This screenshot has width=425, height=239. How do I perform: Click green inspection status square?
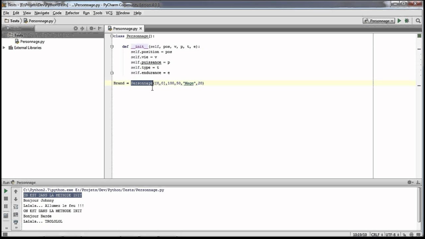[420, 36]
